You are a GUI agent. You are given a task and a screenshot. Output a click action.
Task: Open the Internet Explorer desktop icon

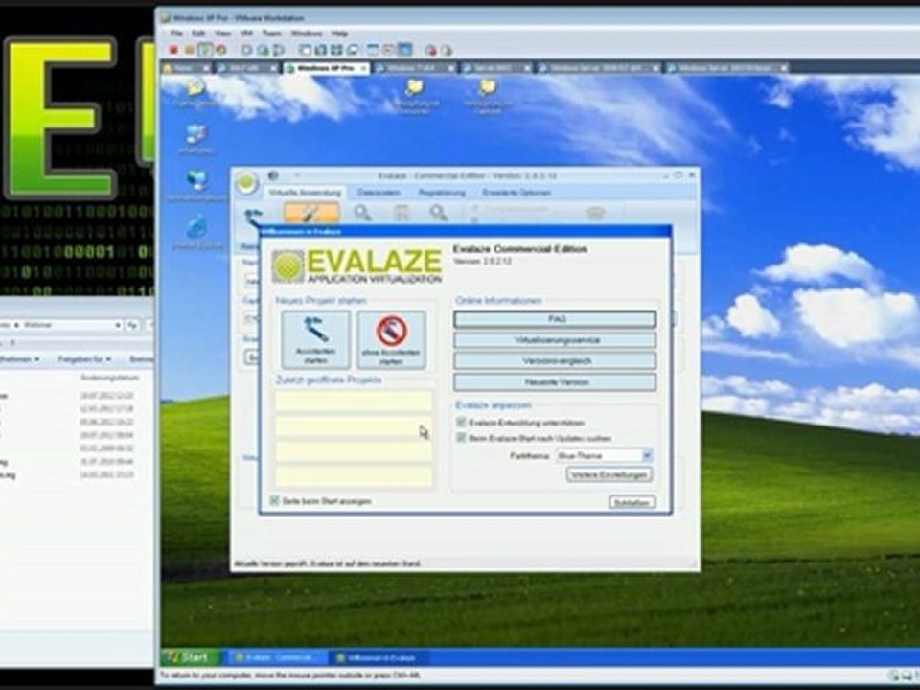point(196,226)
